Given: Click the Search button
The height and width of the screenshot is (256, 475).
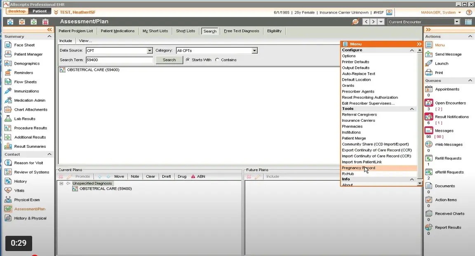Looking at the screenshot, I should 169,60.
